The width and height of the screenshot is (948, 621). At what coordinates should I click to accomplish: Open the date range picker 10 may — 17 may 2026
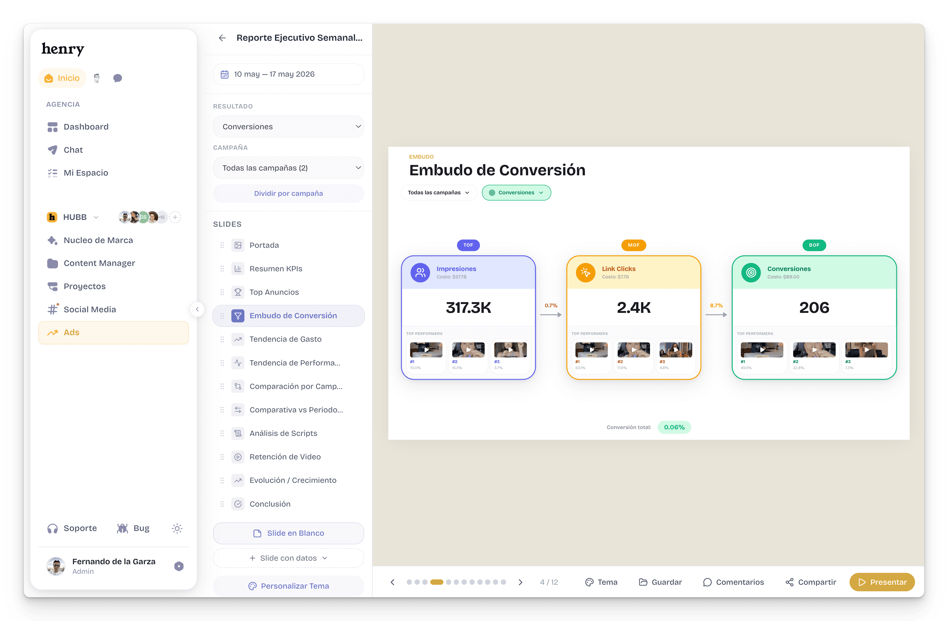point(288,75)
